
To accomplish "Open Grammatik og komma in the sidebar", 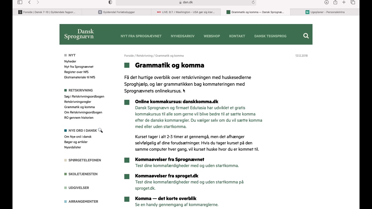I will (79, 107).
